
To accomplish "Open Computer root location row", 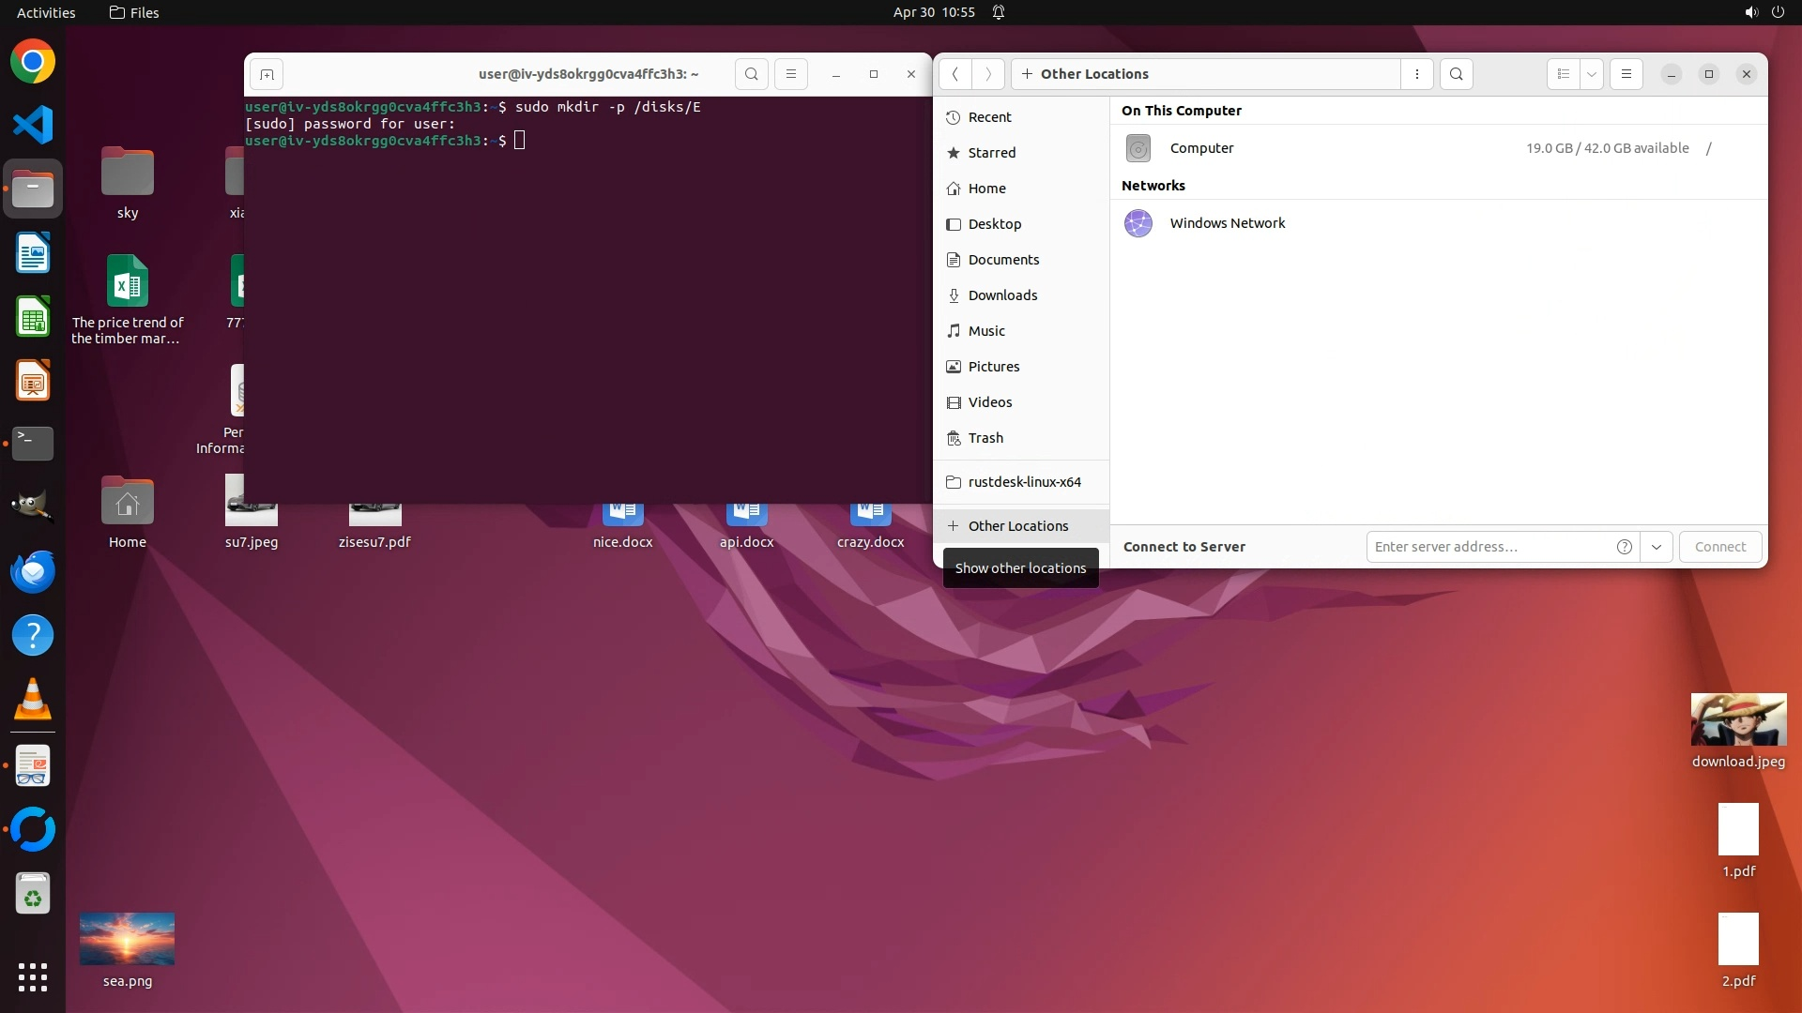I will (1201, 148).
